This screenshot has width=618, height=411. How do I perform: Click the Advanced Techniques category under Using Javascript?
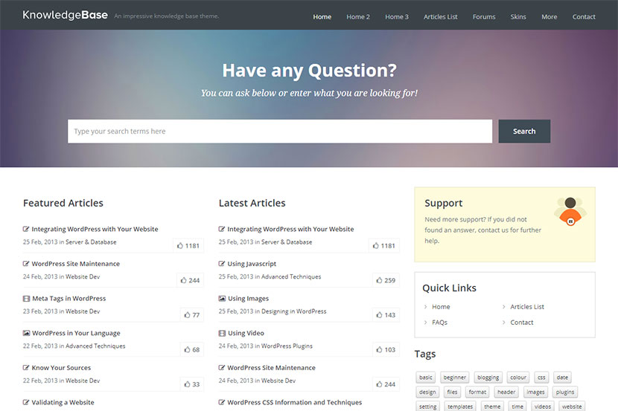pos(291,276)
